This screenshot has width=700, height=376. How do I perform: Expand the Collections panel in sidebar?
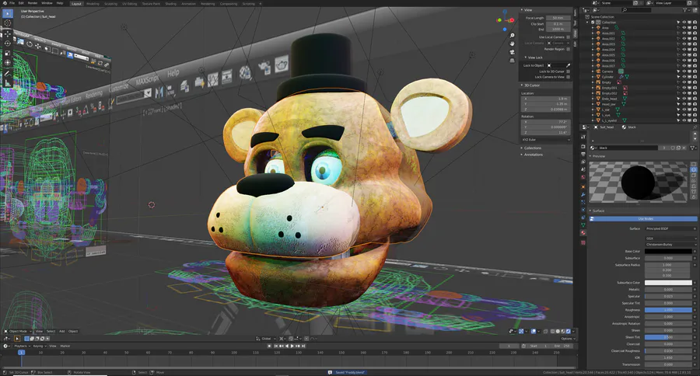click(531, 148)
